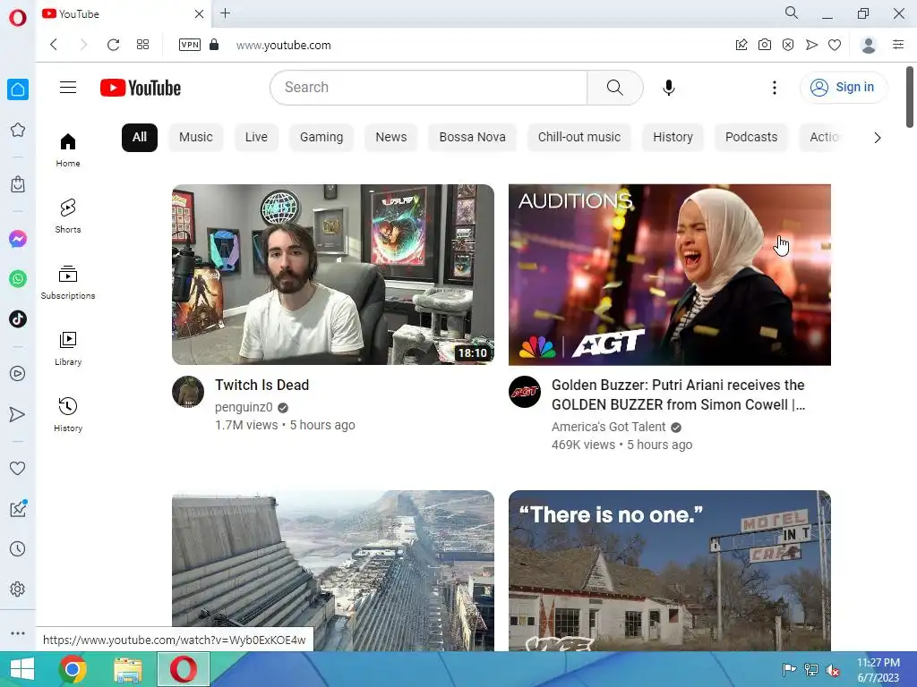This screenshot has width=917, height=687.
Task: Open the Twitch Is Dead video thumbnail
Action: tap(333, 275)
